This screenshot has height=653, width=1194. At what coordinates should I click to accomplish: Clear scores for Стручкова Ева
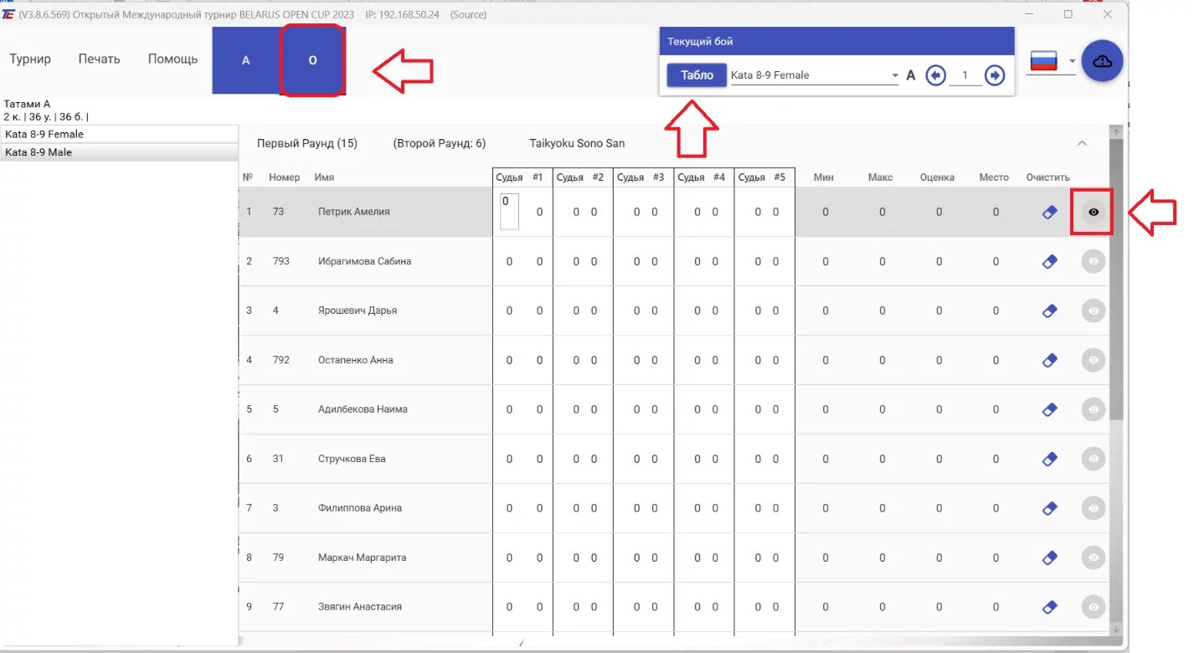(x=1049, y=459)
